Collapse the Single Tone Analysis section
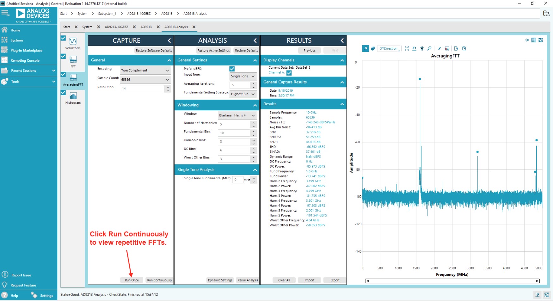 coord(255,169)
